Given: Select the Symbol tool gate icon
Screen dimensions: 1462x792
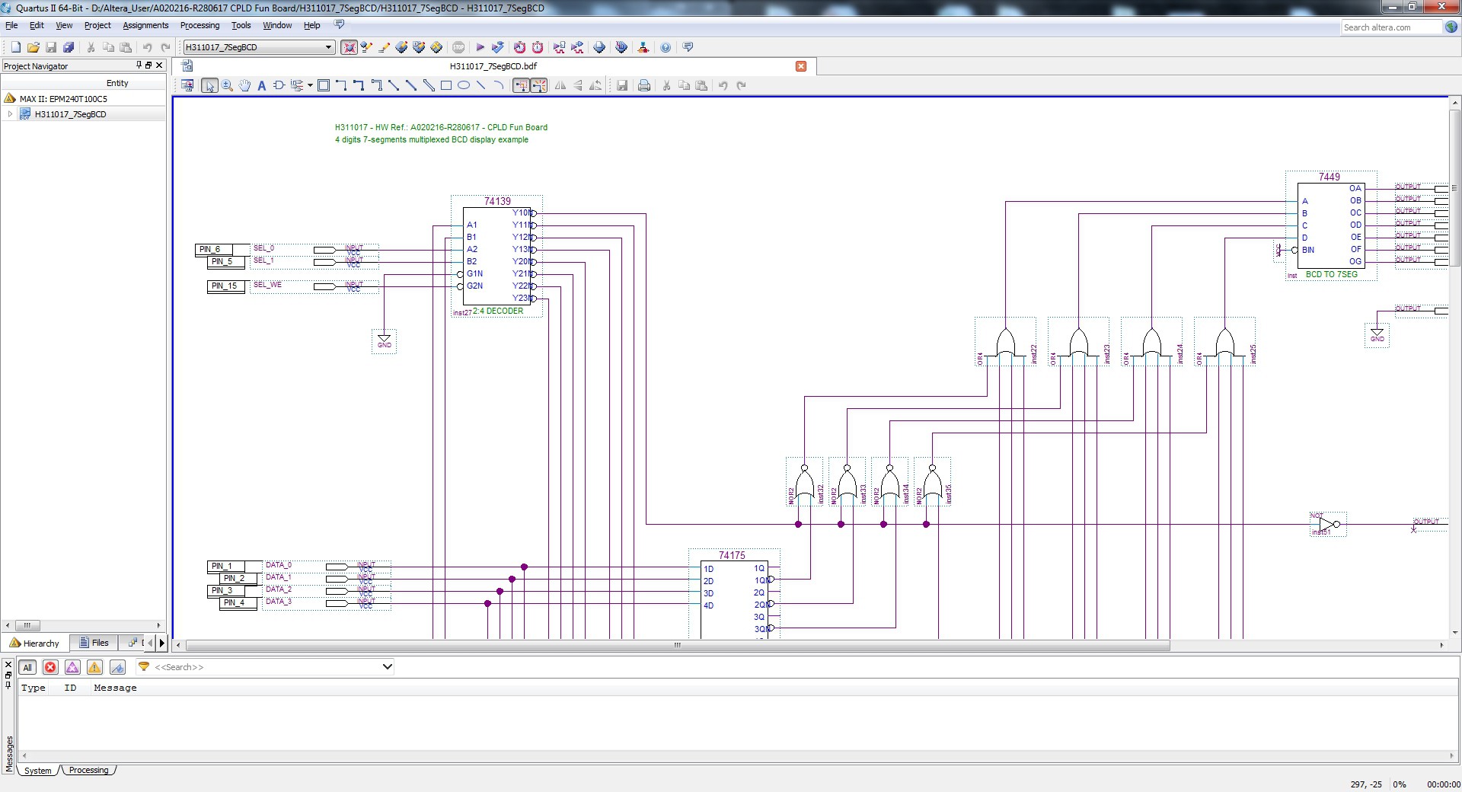Looking at the screenshot, I should pyautogui.click(x=279, y=86).
